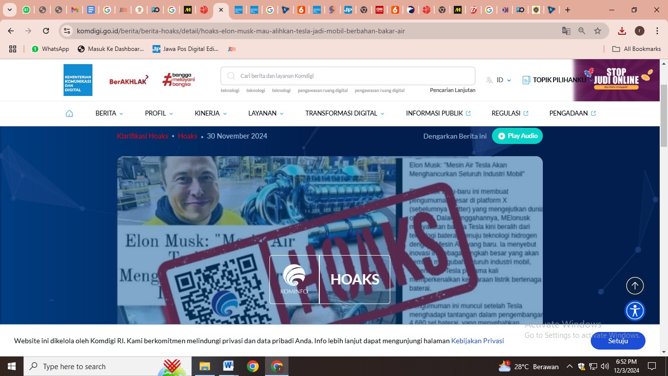This screenshot has width=668, height=376.
Task: View site information icon beside the URL
Action: [x=67, y=31]
